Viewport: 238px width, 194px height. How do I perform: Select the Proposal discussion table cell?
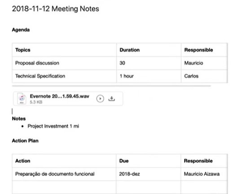point(64,63)
